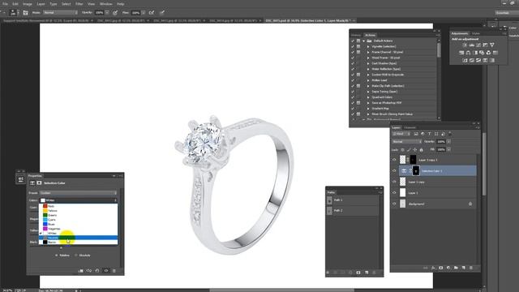This screenshot has height=292, width=519.
Task: Add a Curves adjustment layer
Action: (478, 45)
